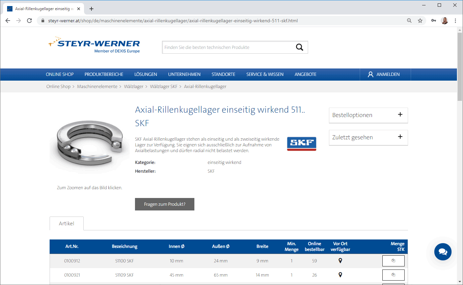Go to Wälzlager breadcrumb
Image resolution: width=463 pixels, height=285 pixels.
pos(134,86)
